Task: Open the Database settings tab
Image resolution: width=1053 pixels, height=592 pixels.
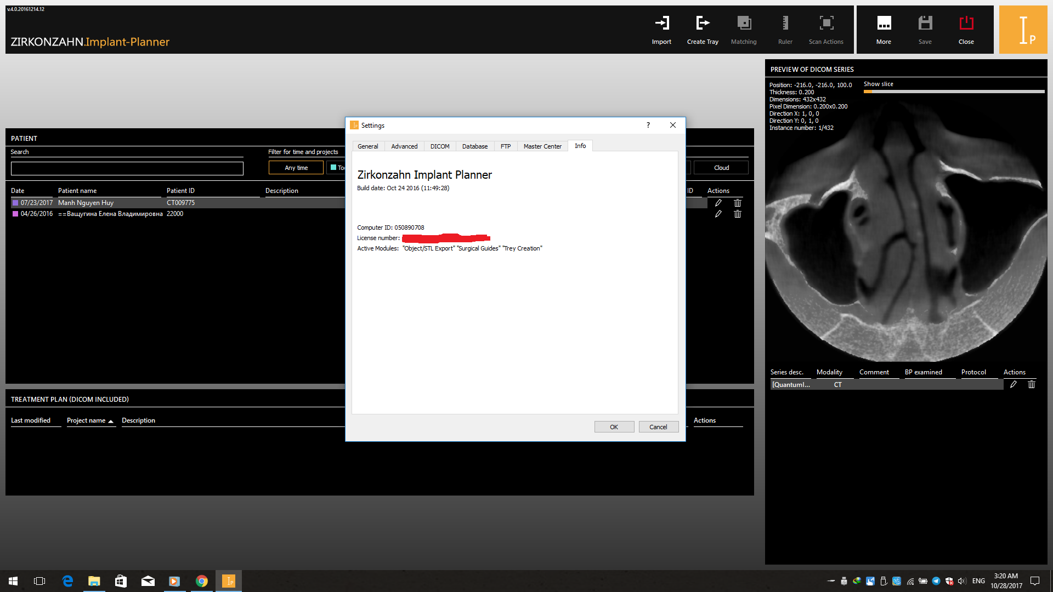Action: 475,146
